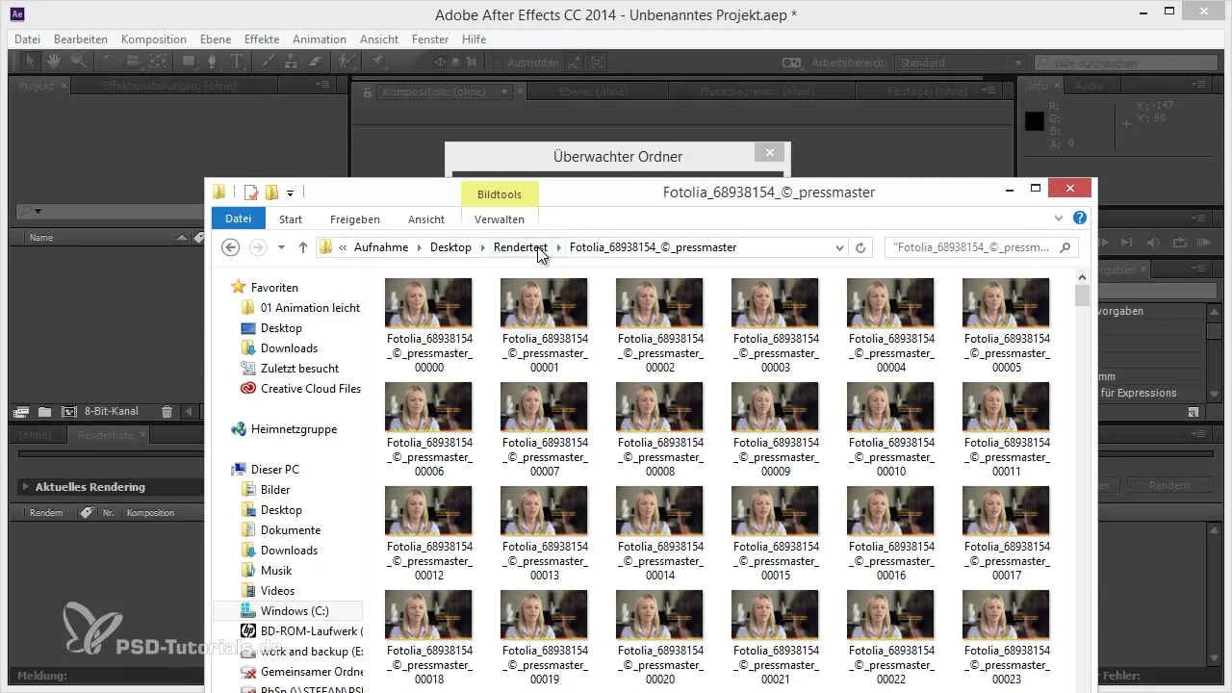Select the Pan Behind anchor tool
The height and width of the screenshot is (693, 1232).
(x=159, y=62)
